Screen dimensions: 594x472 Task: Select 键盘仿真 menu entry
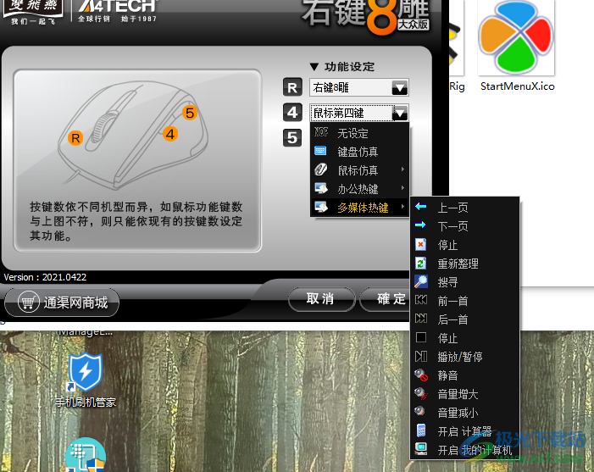[x=359, y=151]
